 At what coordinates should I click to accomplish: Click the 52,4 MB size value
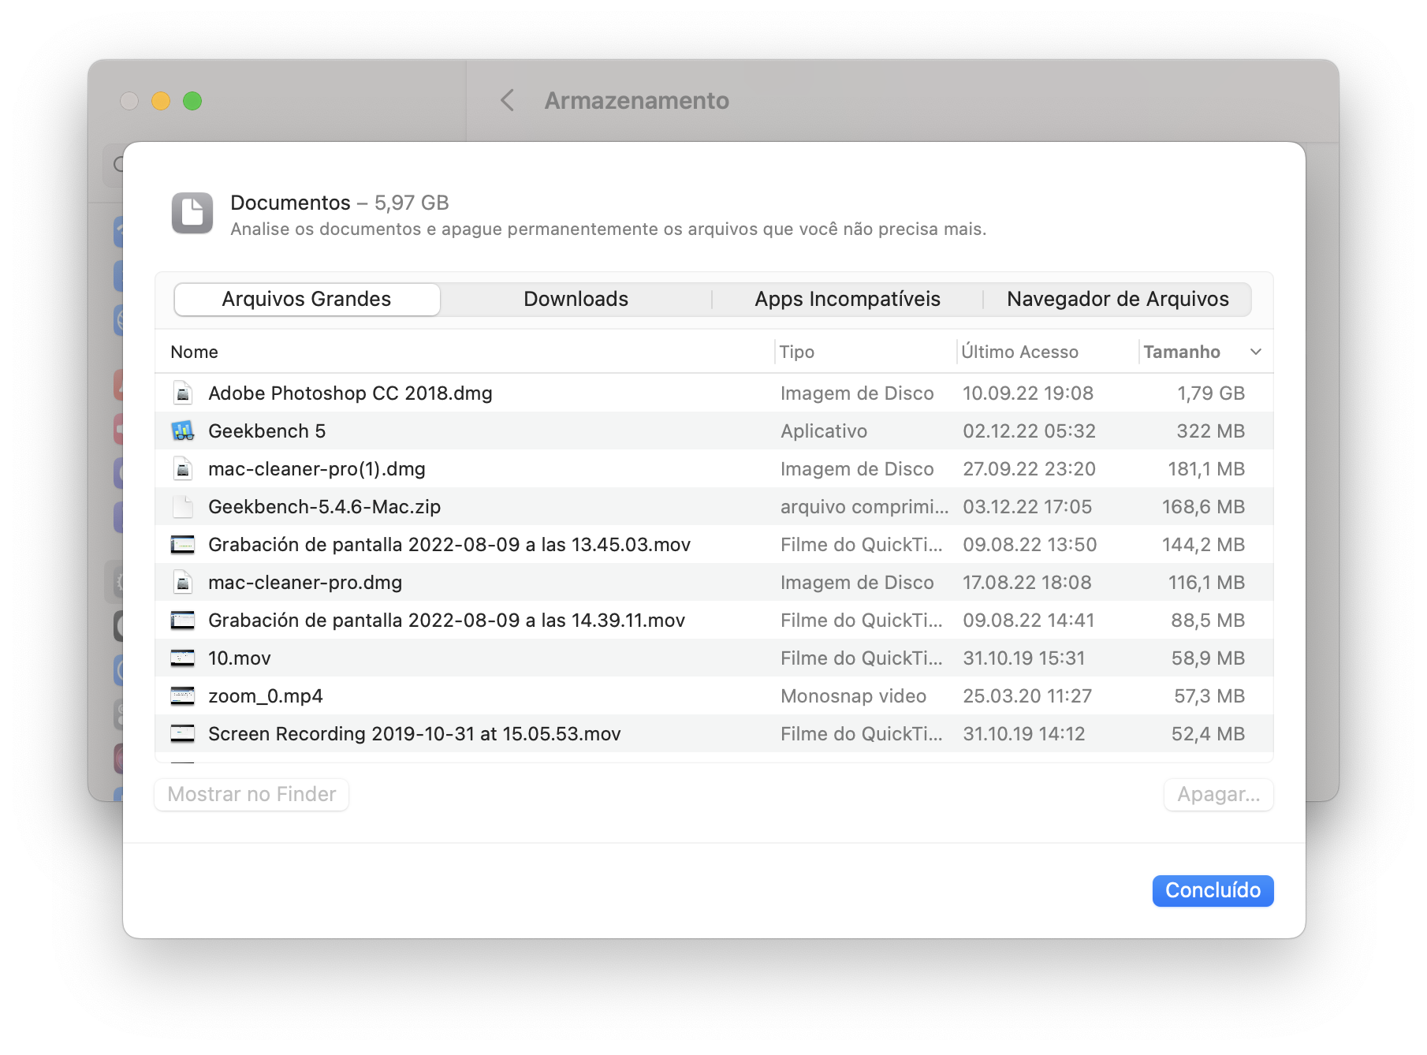[1208, 733]
